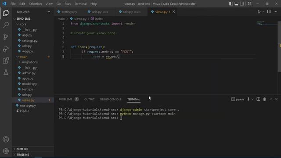The height and width of the screenshot is (158, 281).
Task: Close the views.py editor tab
Action: (174, 12)
